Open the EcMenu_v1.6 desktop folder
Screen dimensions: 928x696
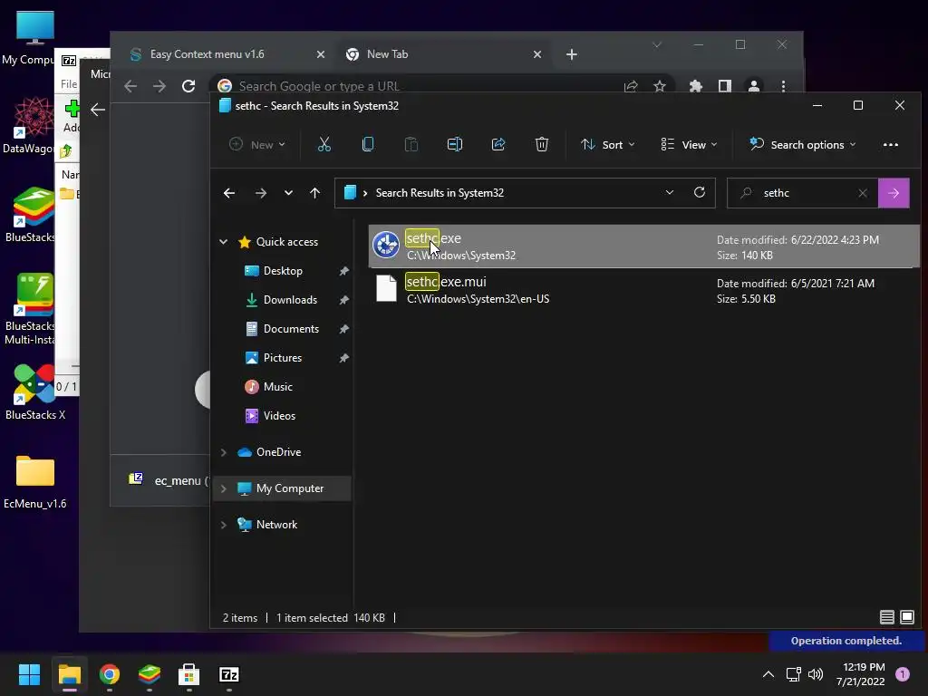35,482
